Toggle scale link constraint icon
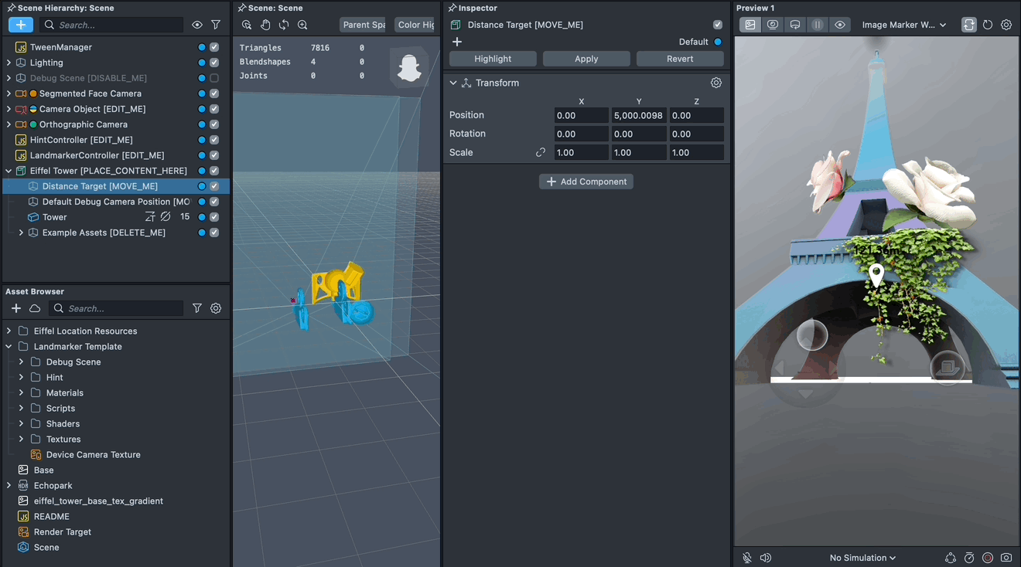 [x=541, y=152]
